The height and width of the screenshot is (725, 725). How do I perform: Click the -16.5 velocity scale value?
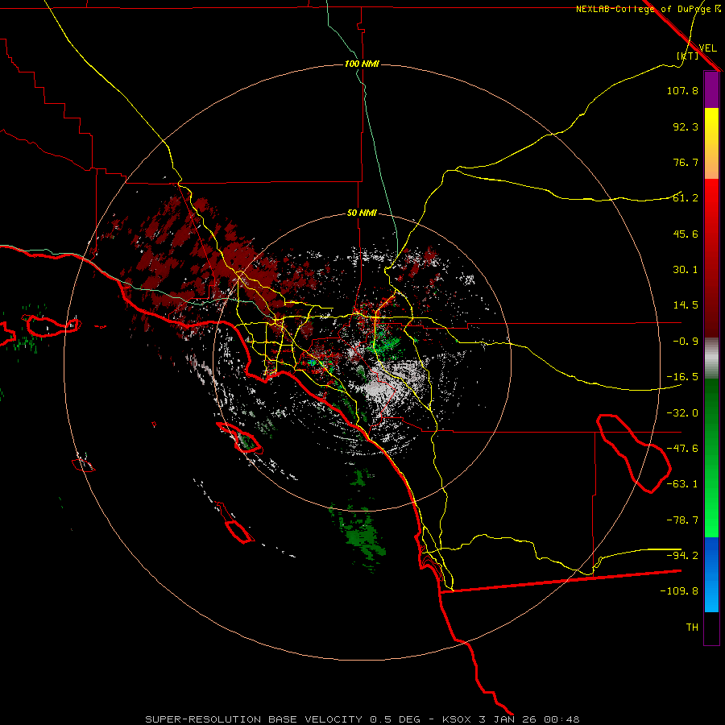coord(682,377)
